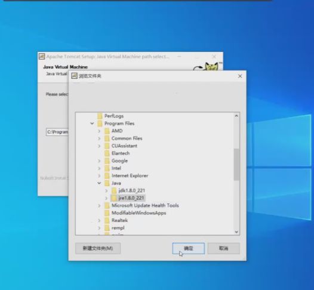Expand the Realtek folder node
The image size is (314, 290).
coord(99,221)
